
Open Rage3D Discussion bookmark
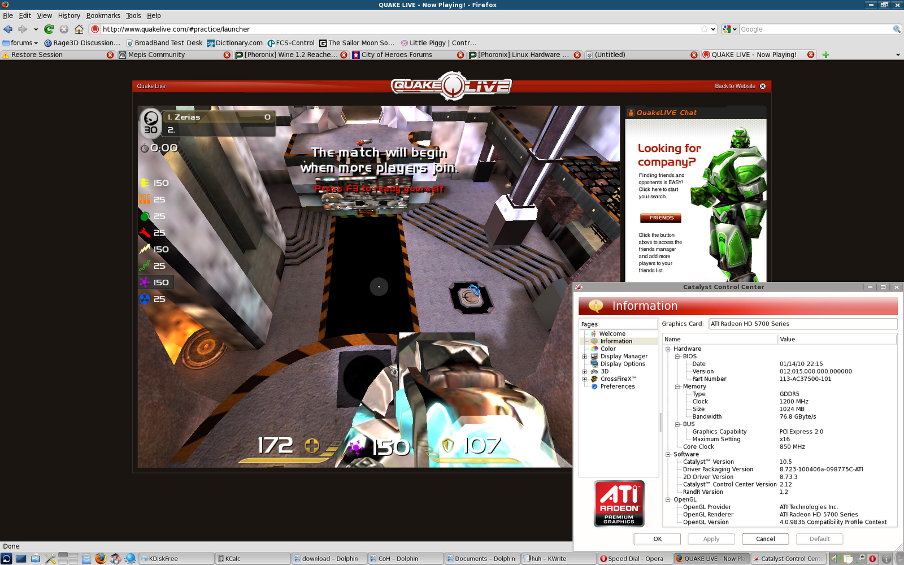point(82,43)
